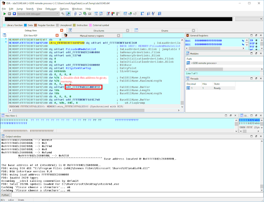264x202 pixels.
Task: Click the Step into toolbar icon
Action: (x=75, y=14)
